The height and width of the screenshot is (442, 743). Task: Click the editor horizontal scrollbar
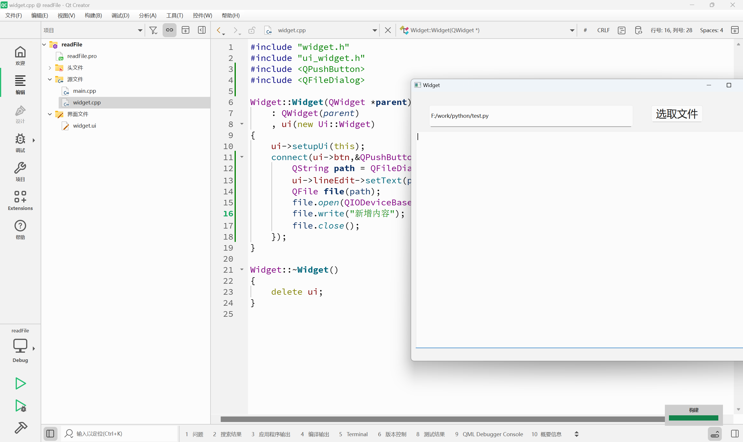[441, 419]
